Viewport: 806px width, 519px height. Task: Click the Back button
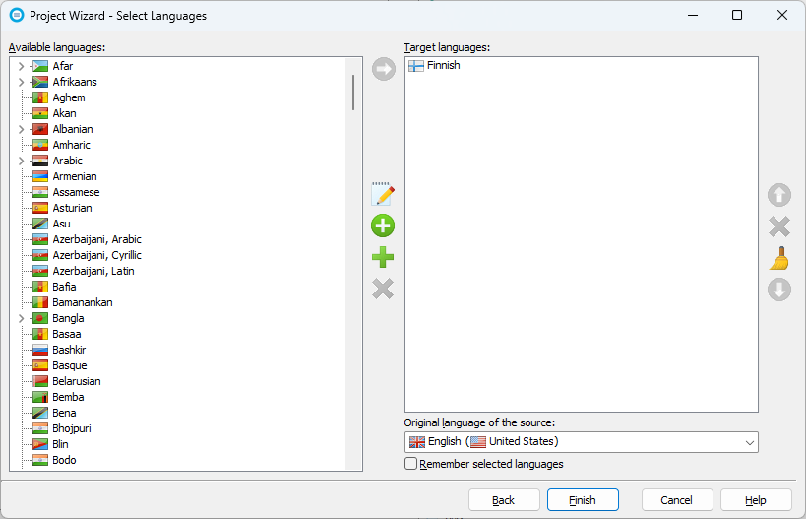[504, 500]
